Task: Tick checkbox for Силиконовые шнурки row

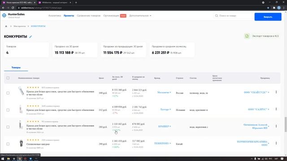Action: click(x=8, y=144)
